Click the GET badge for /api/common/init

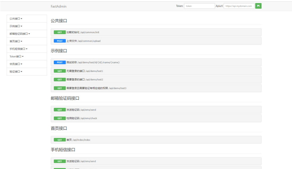pyautogui.click(x=59, y=32)
